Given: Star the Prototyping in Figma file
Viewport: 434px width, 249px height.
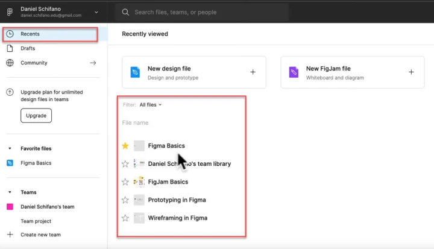Looking at the screenshot, I should (125, 200).
